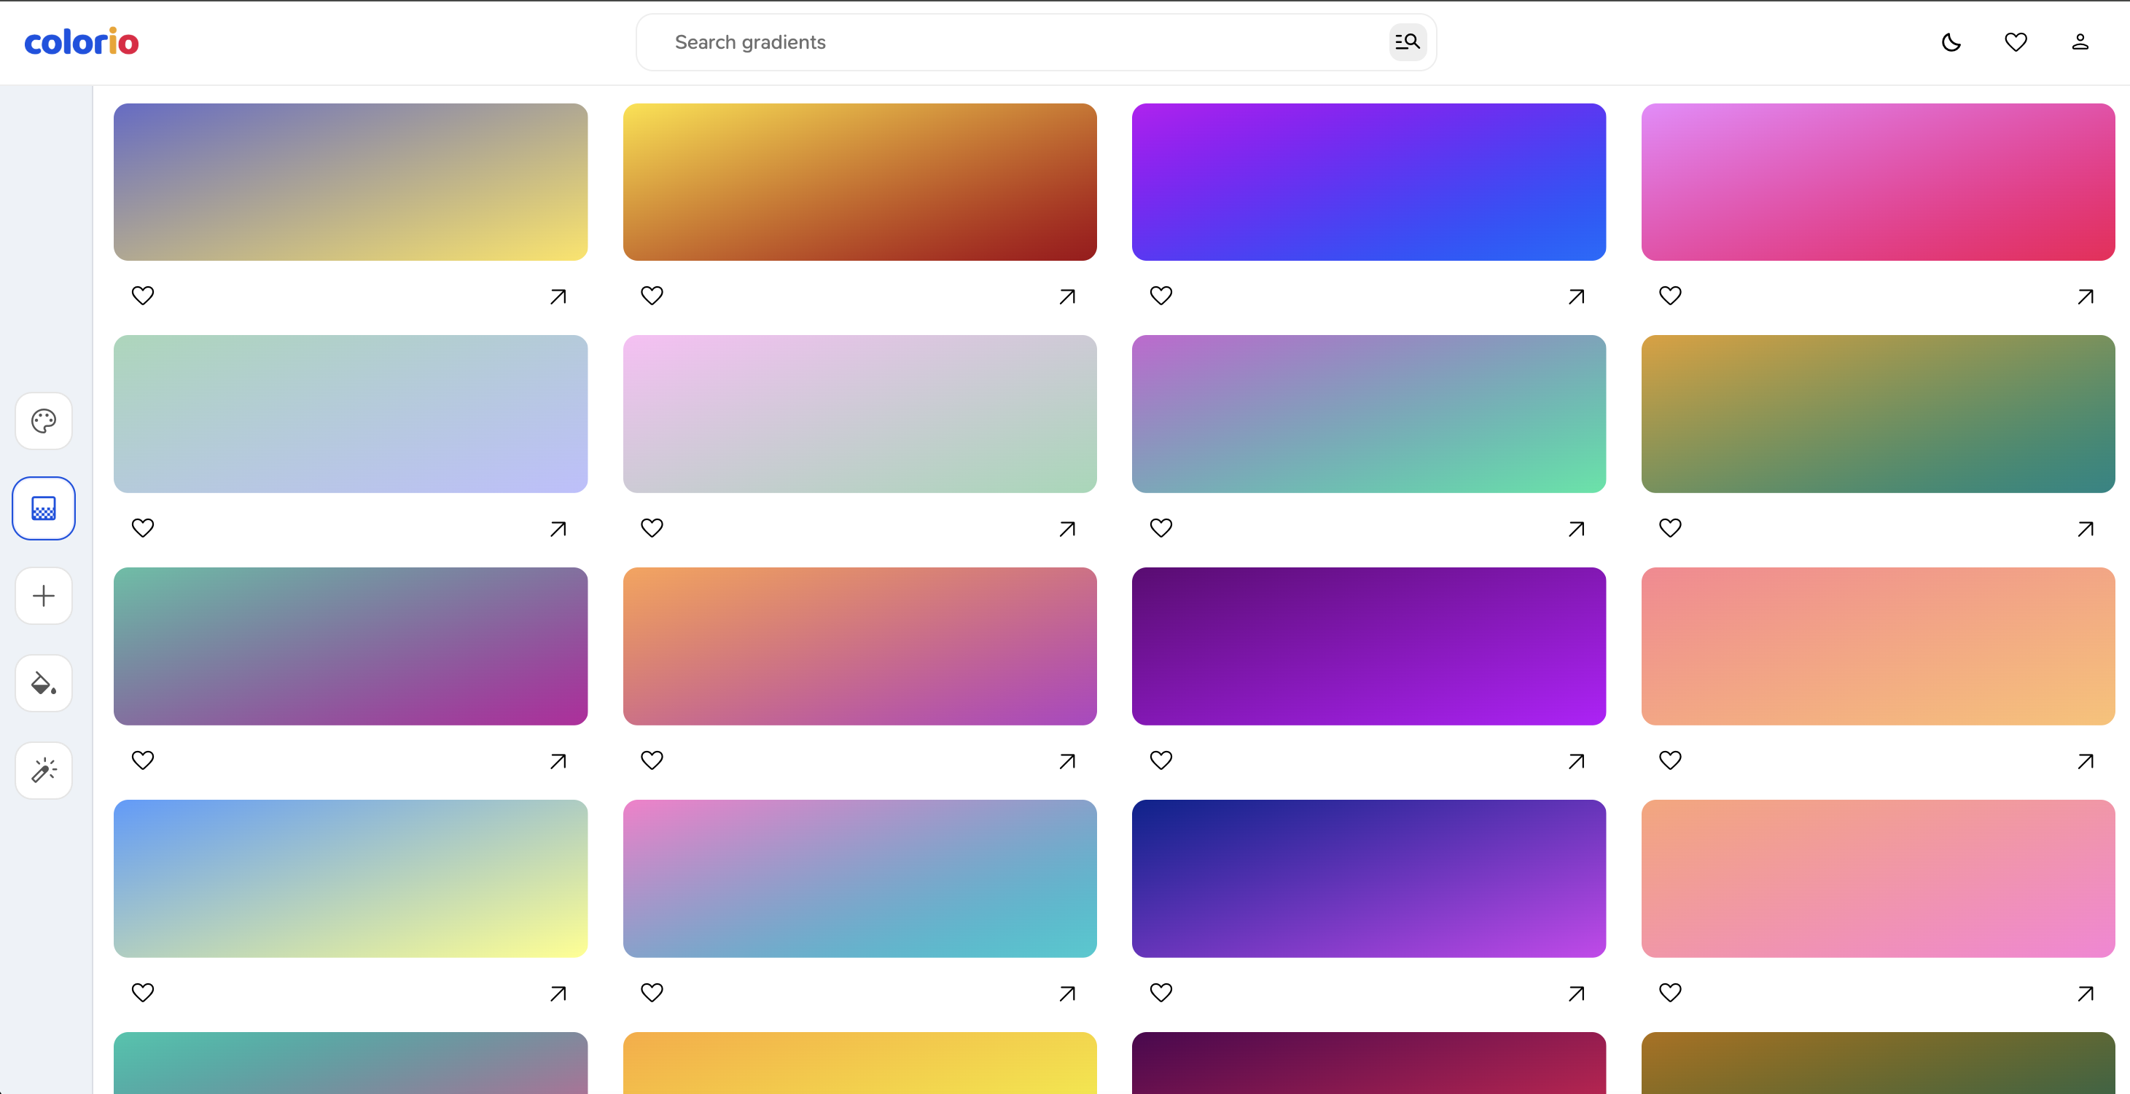
Task: Toggle dark mode with moon icon
Action: point(1951,42)
